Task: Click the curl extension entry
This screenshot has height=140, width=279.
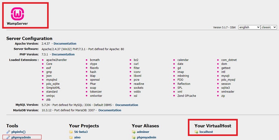Action: pyautogui.click(x=136, y=64)
